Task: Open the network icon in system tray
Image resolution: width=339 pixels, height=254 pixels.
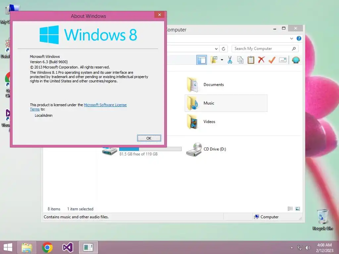Action: [300, 248]
